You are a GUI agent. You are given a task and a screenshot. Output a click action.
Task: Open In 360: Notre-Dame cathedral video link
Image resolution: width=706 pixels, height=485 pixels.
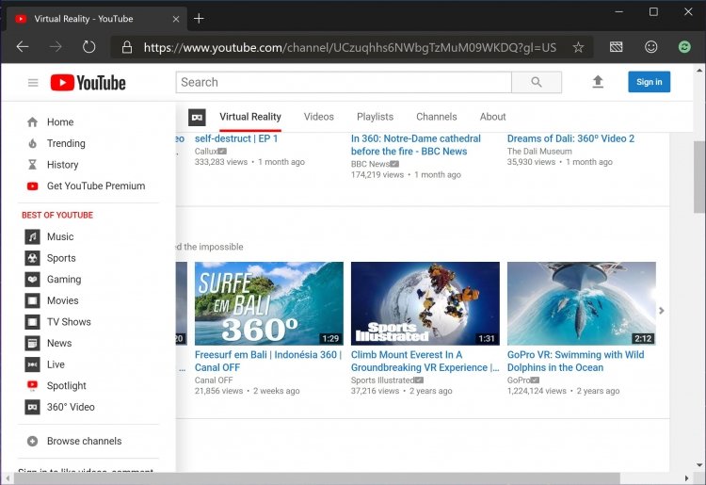tap(415, 145)
